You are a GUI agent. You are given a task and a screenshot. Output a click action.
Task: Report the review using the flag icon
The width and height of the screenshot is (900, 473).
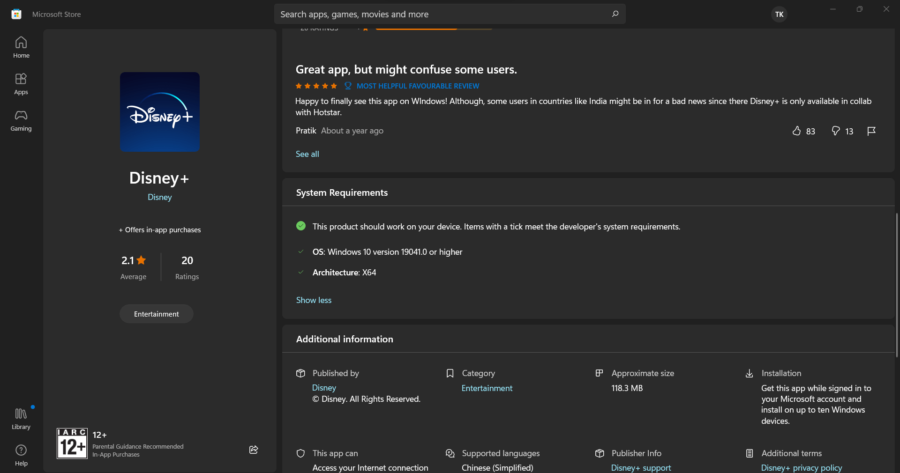pyautogui.click(x=871, y=131)
